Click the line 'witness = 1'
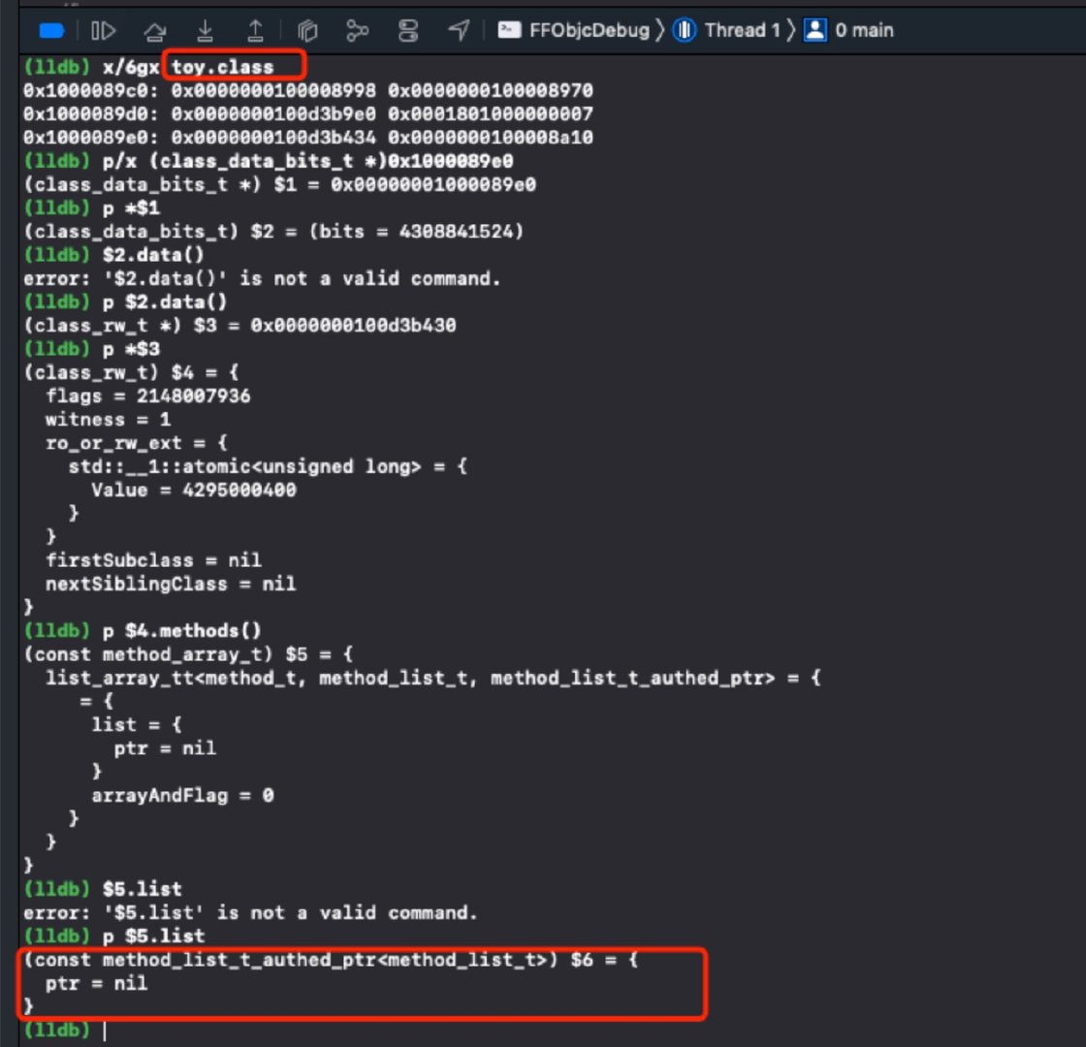 [x=108, y=420]
